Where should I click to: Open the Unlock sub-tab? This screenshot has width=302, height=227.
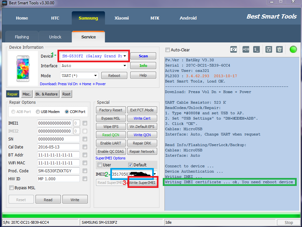[55, 37]
